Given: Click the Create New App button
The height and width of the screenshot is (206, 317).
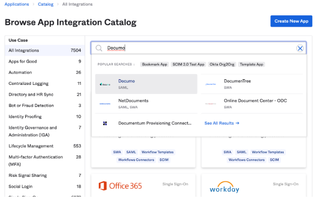Looking at the screenshot, I should [291, 21].
